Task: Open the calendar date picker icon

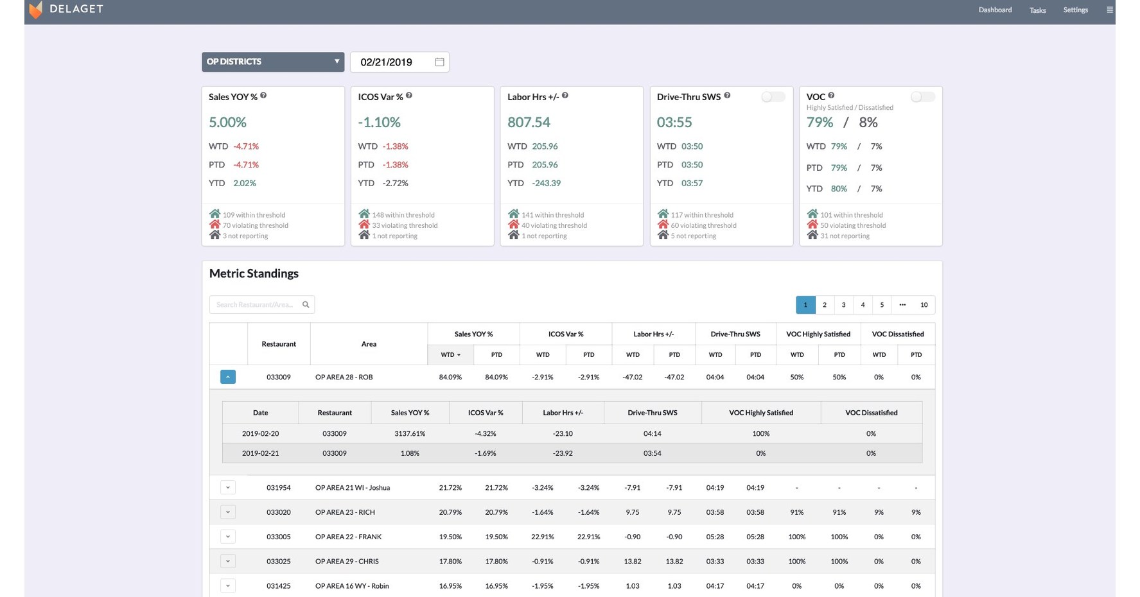Action: (439, 62)
